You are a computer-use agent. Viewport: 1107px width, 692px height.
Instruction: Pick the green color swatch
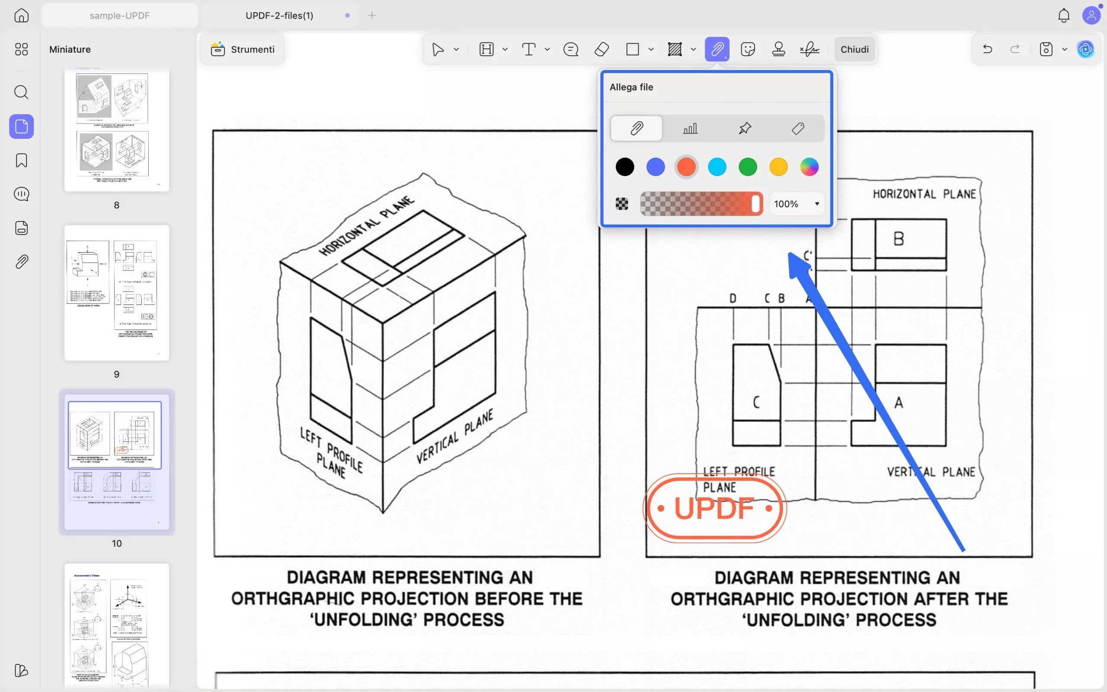pyautogui.click(x=748, y=167)
